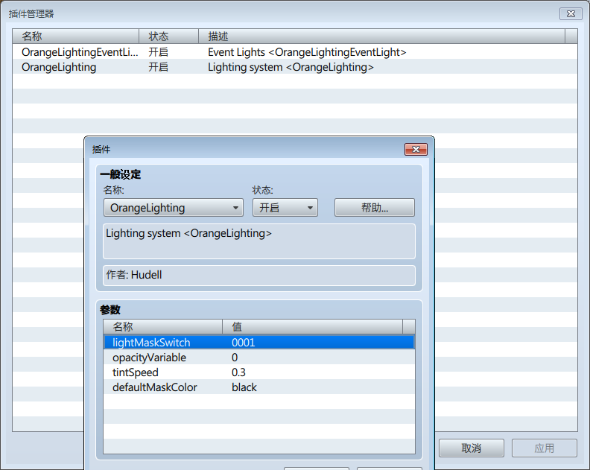
Task: Click the value 0 of opacityVariable
Action: (x=235, y=358)
